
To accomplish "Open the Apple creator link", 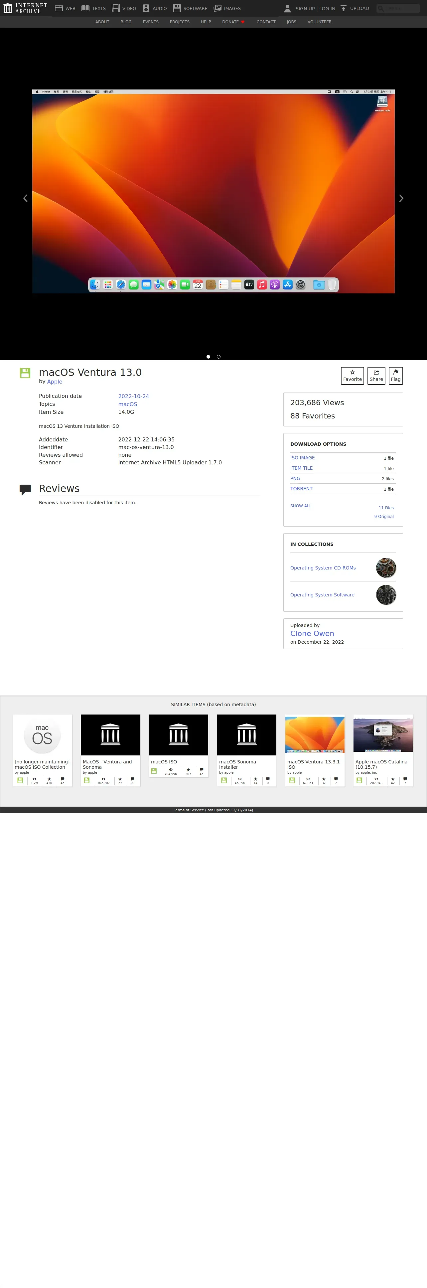I will (55, 382).
